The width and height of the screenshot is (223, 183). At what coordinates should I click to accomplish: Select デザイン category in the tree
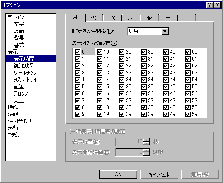(16, 17)
